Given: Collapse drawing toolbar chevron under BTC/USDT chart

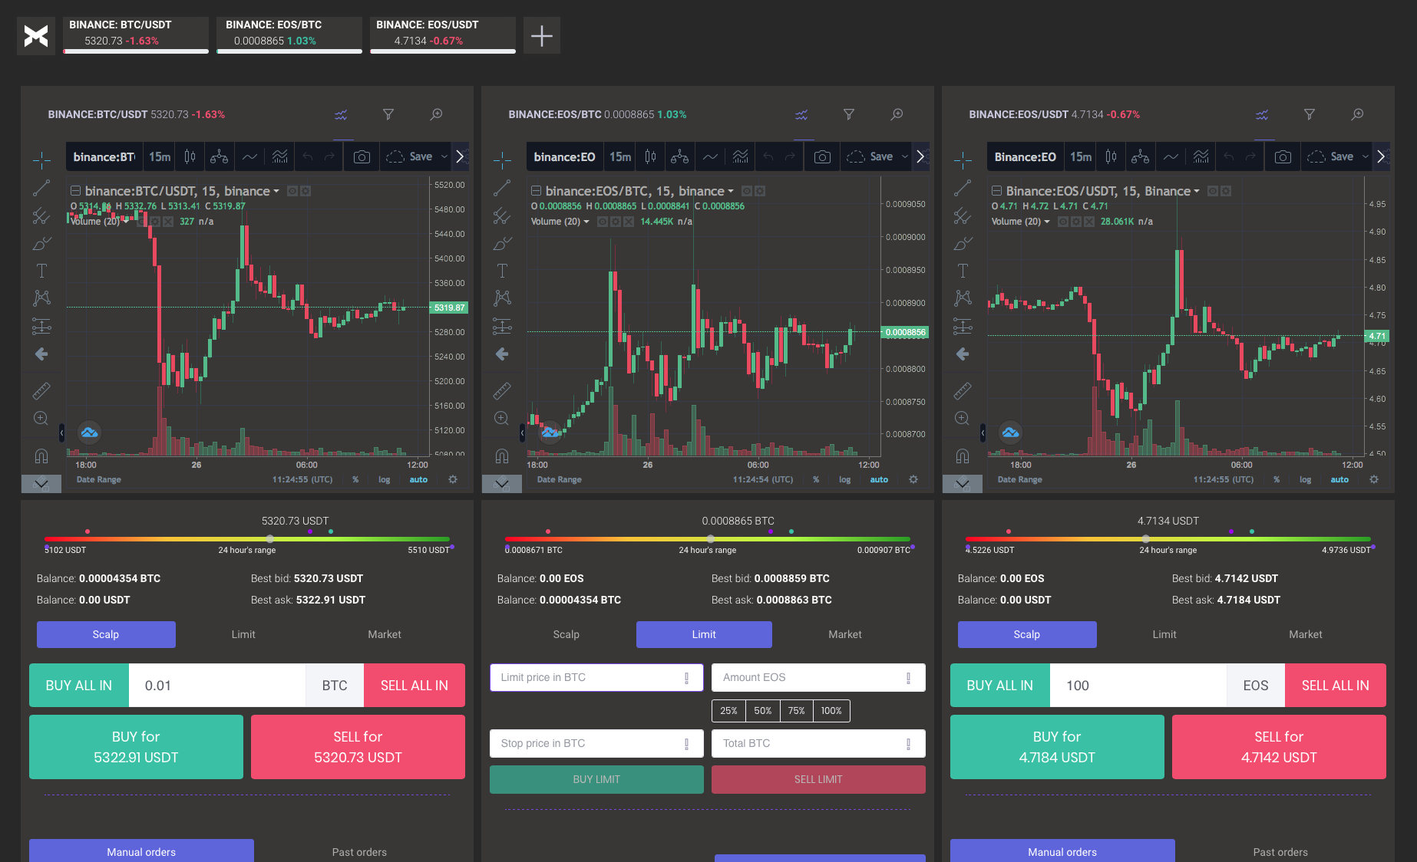Looking at the screenshot, I should 41,484.
